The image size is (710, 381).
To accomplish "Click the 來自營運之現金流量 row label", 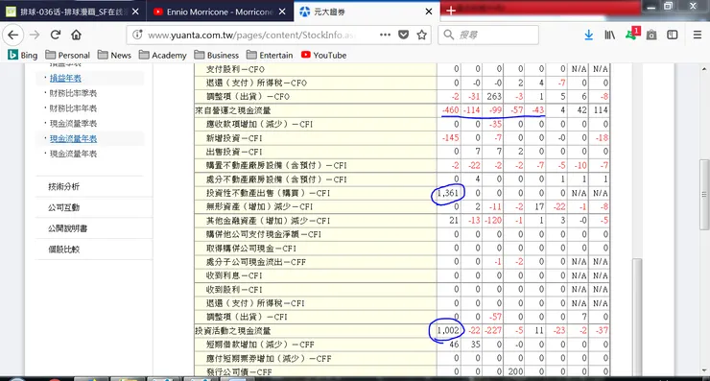I will pyautogui.click(x=233, y=110).
